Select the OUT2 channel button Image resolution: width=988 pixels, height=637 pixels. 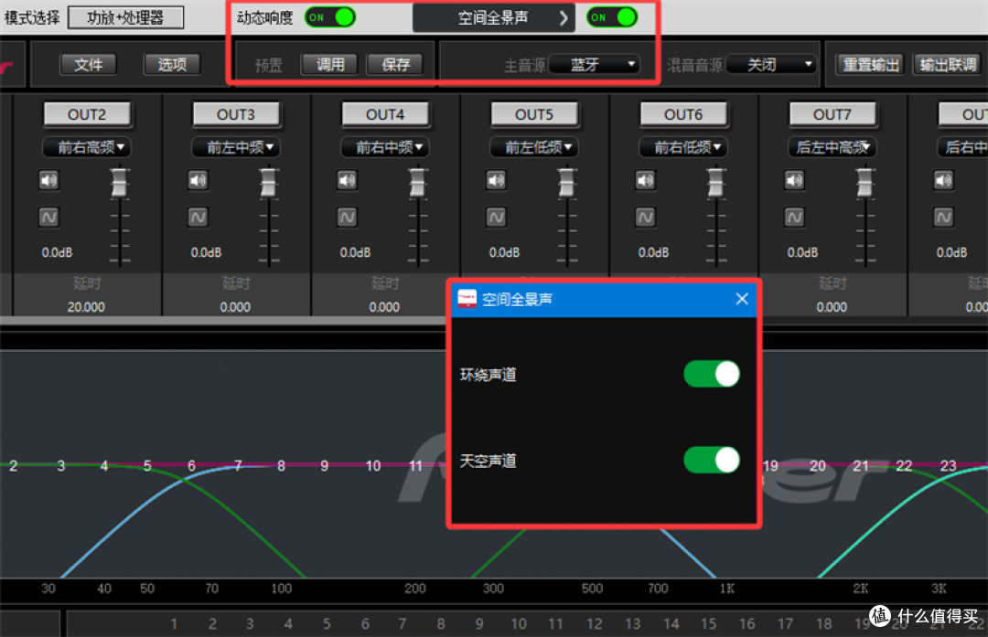(x=87, y=114)
